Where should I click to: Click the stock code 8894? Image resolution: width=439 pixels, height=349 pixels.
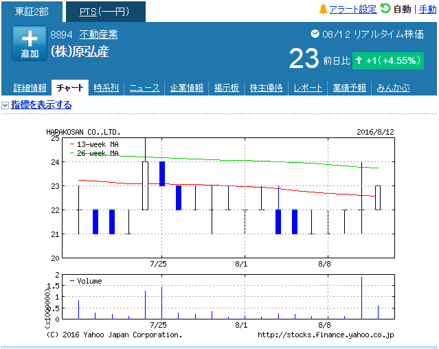[x=61, y=35]
